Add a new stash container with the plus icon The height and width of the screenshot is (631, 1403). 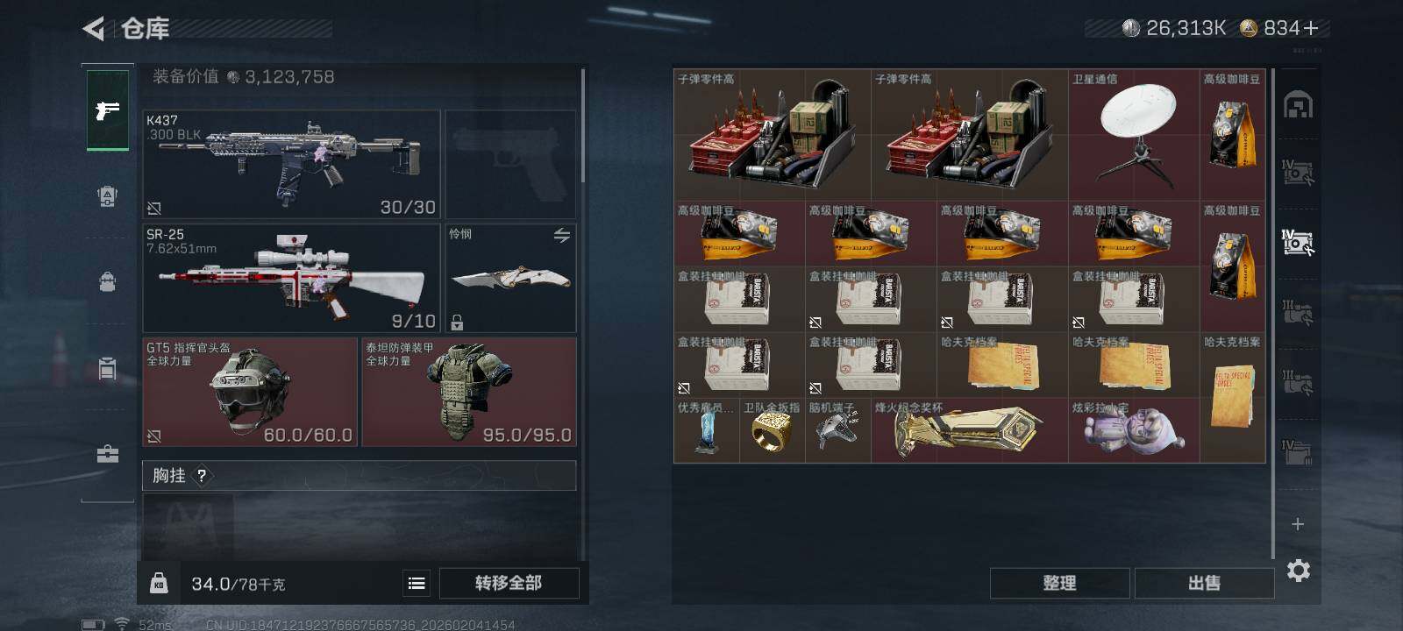click(1298, 524)
